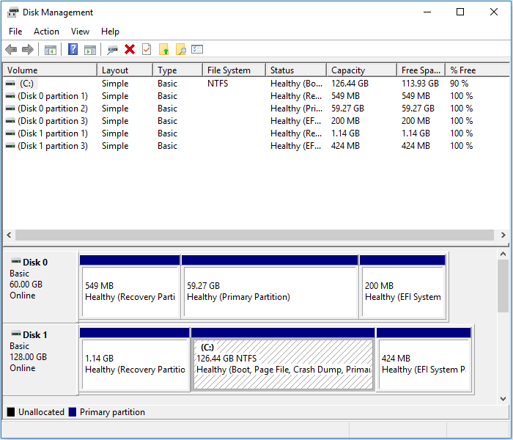Click the left arrow of horizontal scrollbar
513x440 pixels.
(9, 235)
